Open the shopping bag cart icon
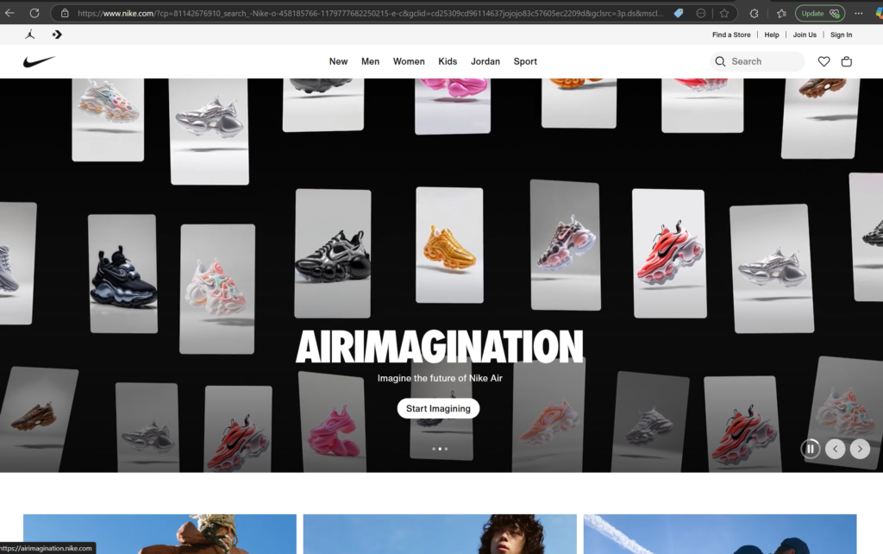 pos(846,61)
